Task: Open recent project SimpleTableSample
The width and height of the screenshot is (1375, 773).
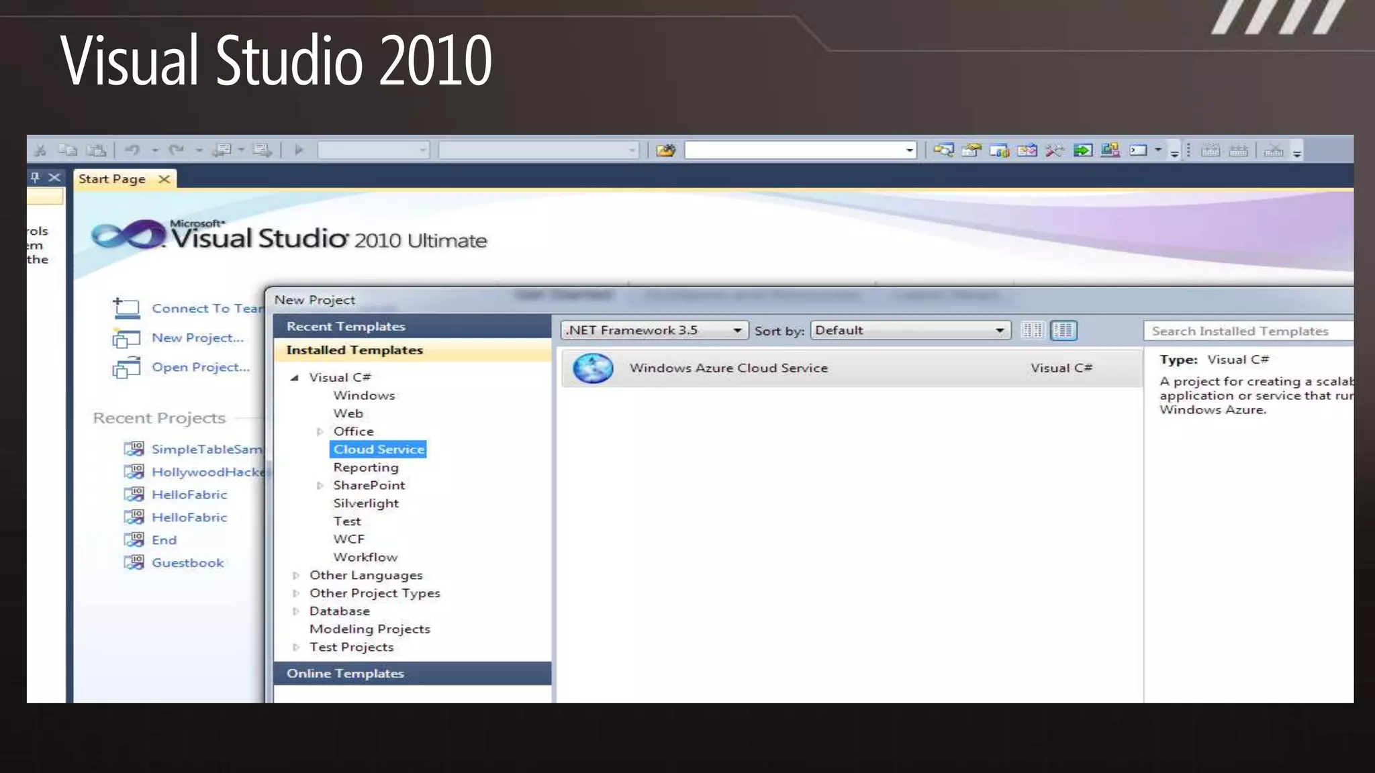Action: [x=207, y=450]
